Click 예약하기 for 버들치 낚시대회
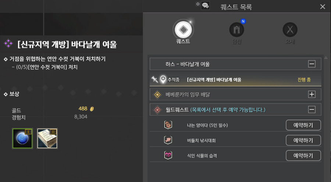Screen dimensions: 331x182 [x=303, y=140]
